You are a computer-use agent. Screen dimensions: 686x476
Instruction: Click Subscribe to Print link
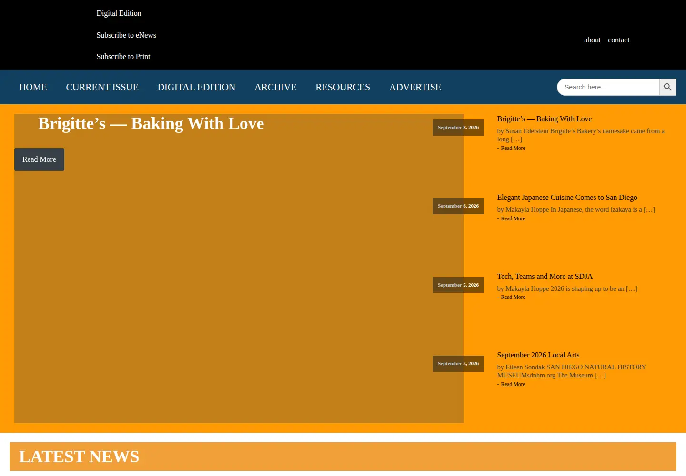[x=123, y=57]
